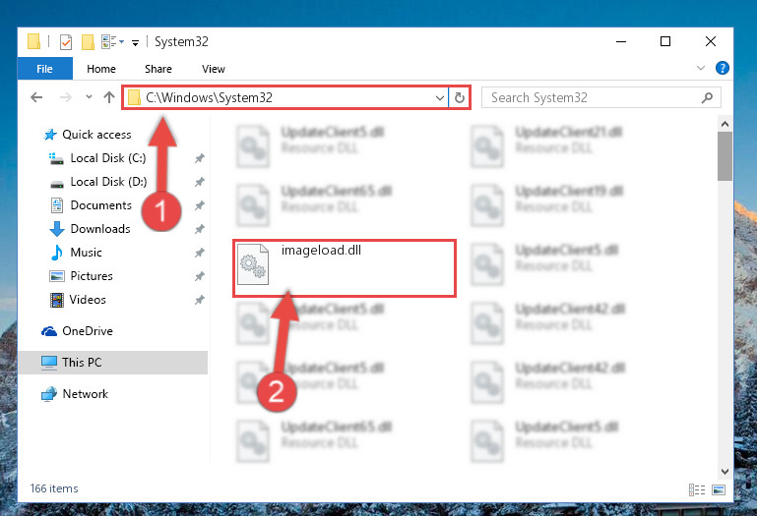Switch to the Share ribbon tab
Viewport: 757px width, 516px height.
[x=158, y=69]
